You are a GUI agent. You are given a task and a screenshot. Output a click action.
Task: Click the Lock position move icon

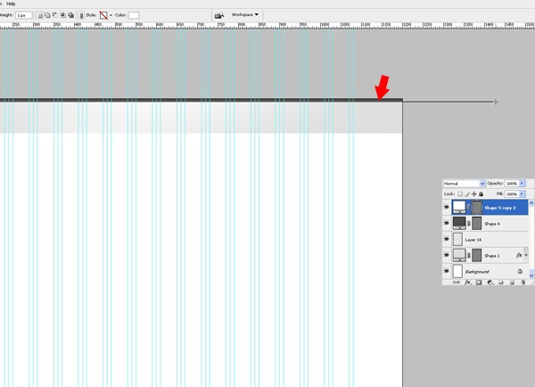click(473, 193)
